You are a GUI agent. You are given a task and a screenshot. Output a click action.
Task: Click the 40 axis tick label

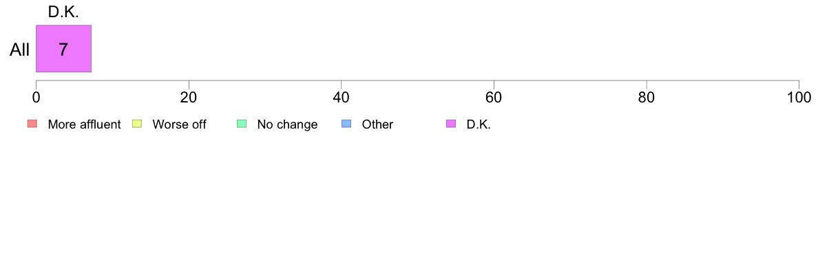tap(342, 97)
